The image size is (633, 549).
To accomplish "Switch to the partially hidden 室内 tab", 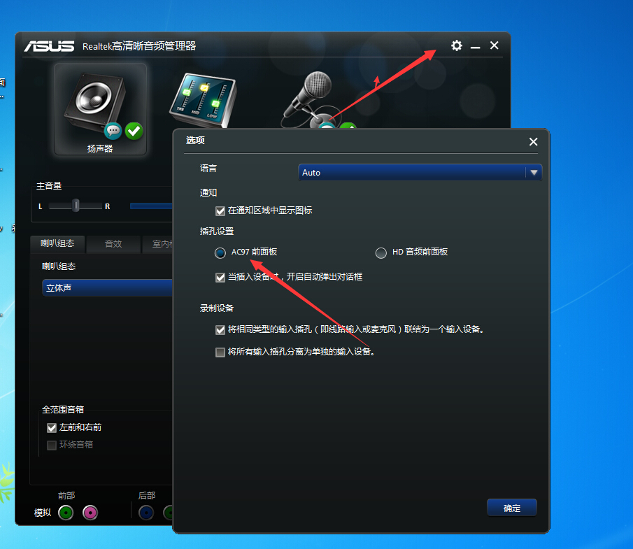I will click(x=157, y=244).
